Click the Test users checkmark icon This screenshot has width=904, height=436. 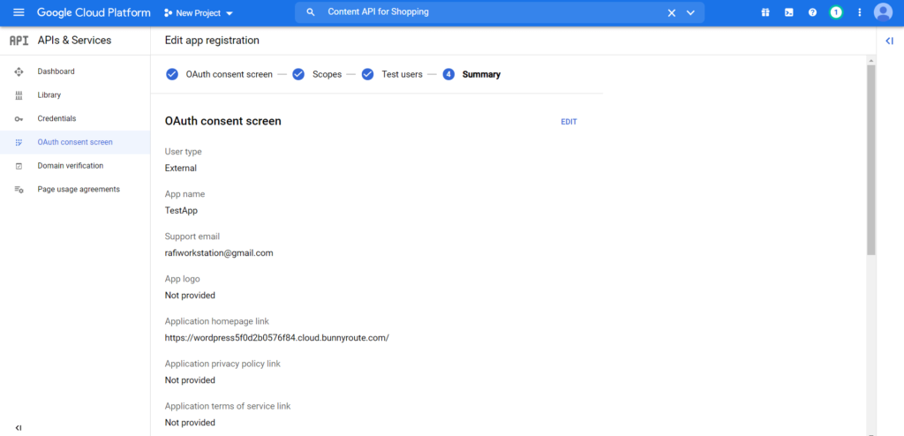tap(368, 74)
